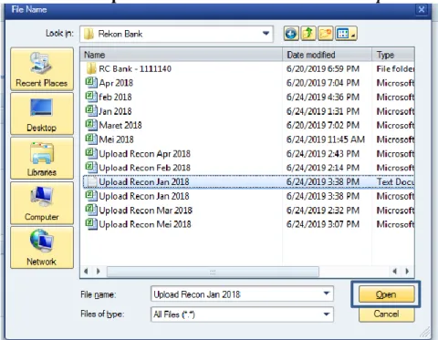
Task: Click date 6/24/2019 11:45 AM
Action: (x=326, y=139)
